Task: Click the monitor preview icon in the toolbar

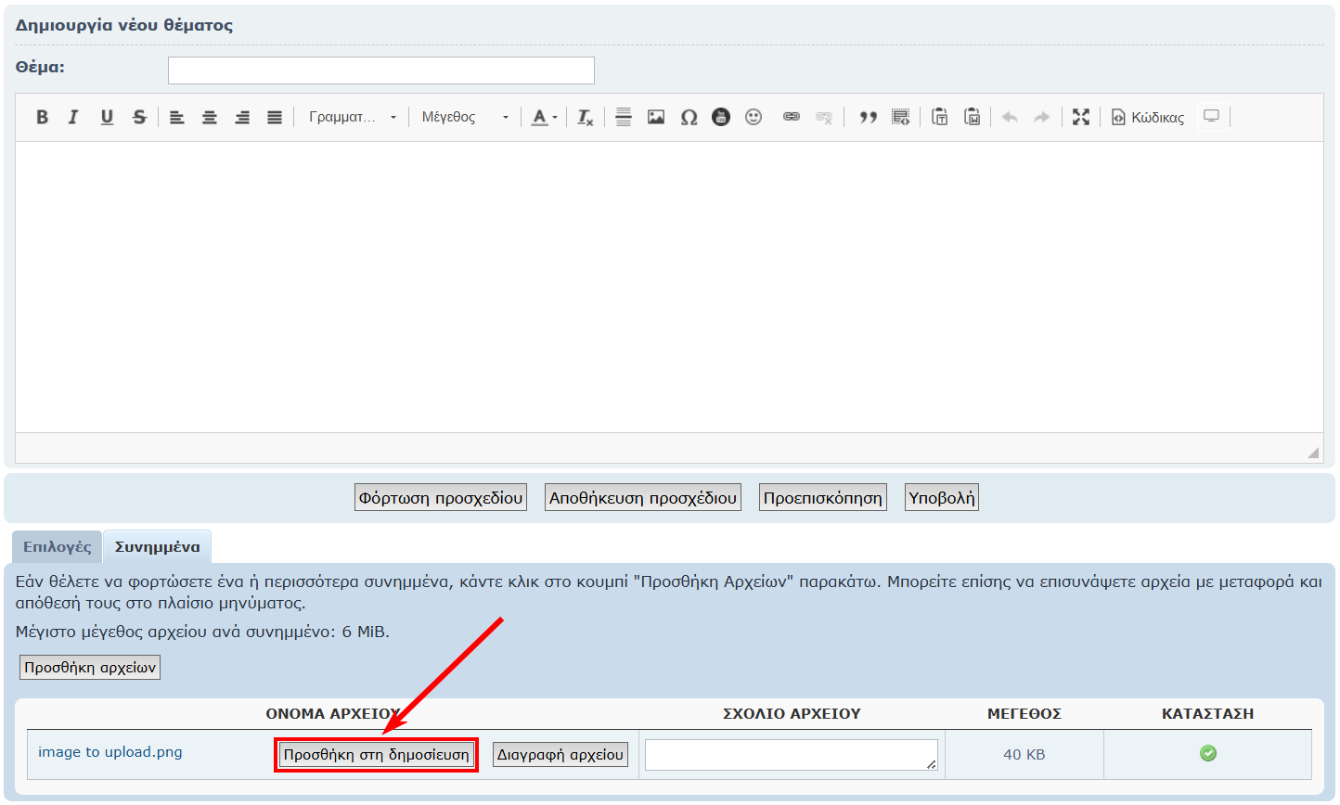Action: point(1211,117)
